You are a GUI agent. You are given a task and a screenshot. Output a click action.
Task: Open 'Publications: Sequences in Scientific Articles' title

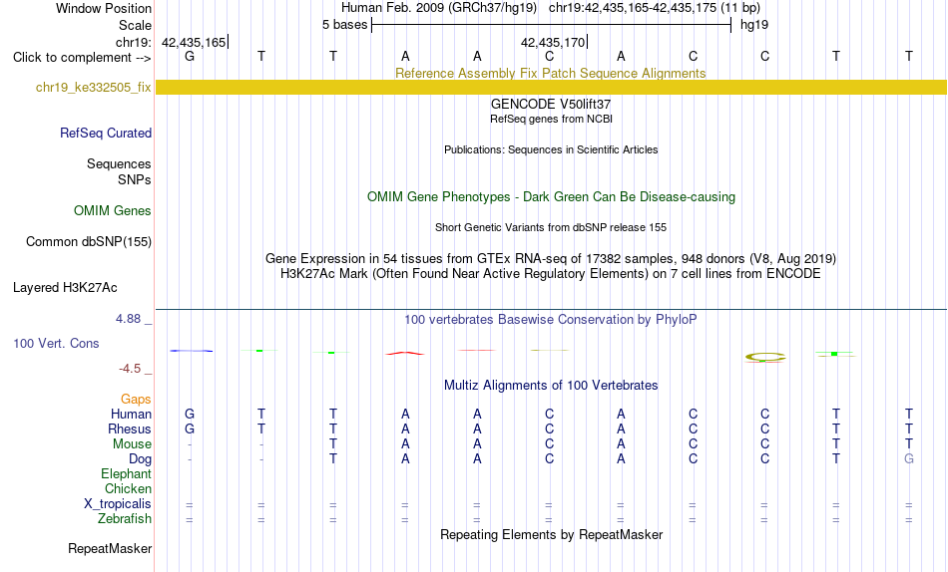coord(551,149)
